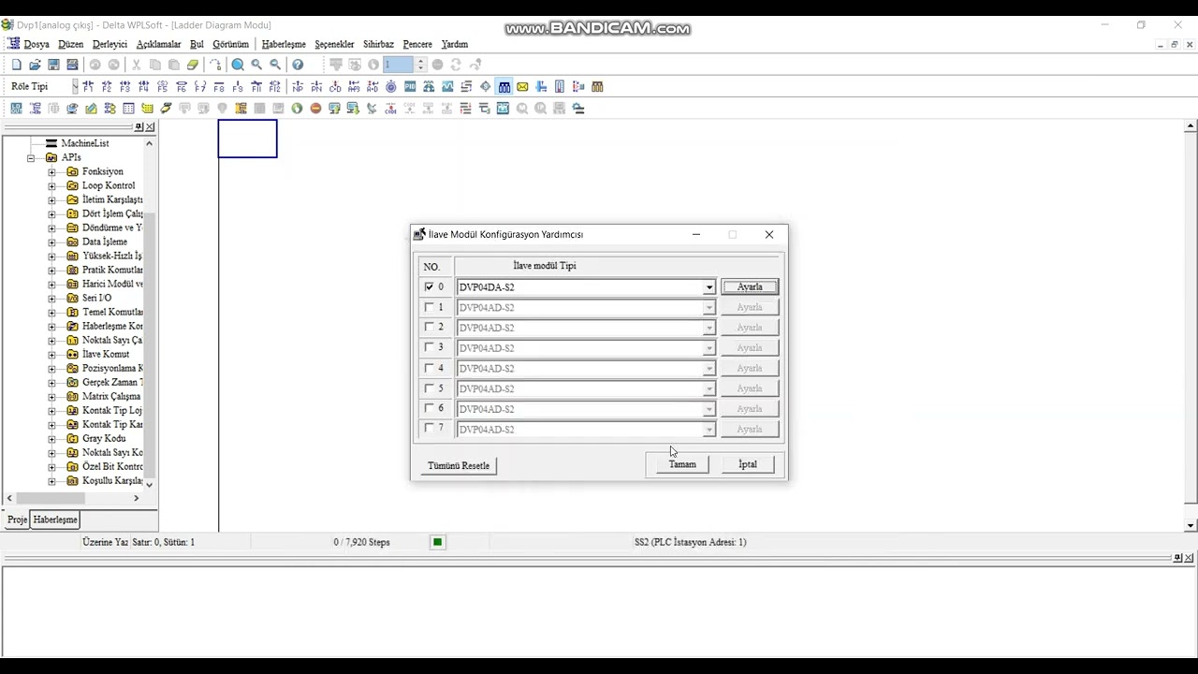Enable module number 3 checkbox
This screenshot has height=674, width=1198.
click(x=430, y=347)
